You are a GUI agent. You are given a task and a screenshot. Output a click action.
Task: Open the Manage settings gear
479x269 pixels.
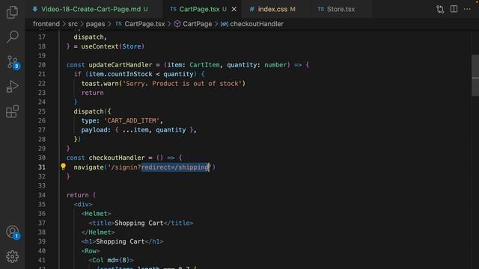[x=12, y=256]
